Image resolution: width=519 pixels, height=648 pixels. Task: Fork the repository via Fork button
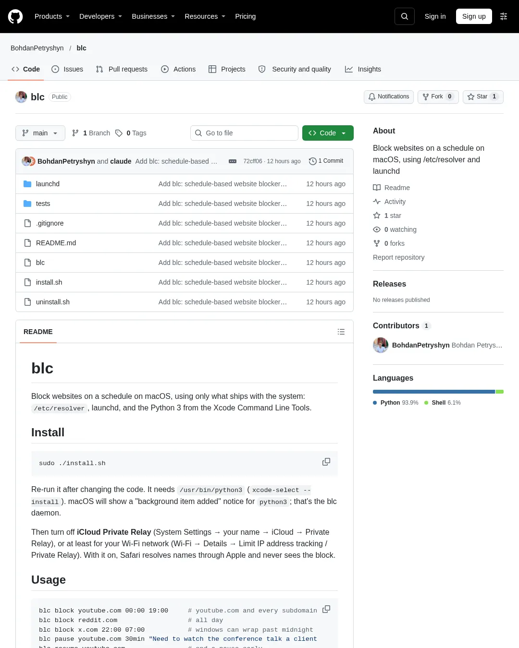tap(438, 96)
